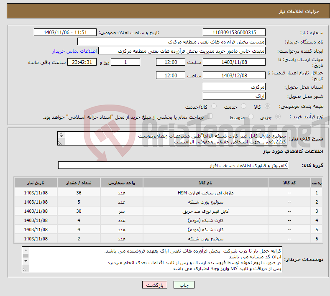Click the unit cell متر
330x296 pixels.
122,211
